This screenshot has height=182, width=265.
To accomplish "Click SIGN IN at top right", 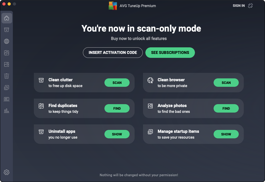I will tap(239, 6).
